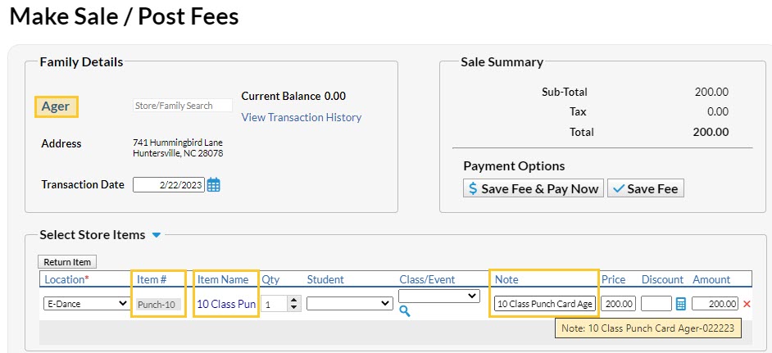Click the Transaction Date input field
The height and width of the screenshot is (353, 772).
pos(168,185)
